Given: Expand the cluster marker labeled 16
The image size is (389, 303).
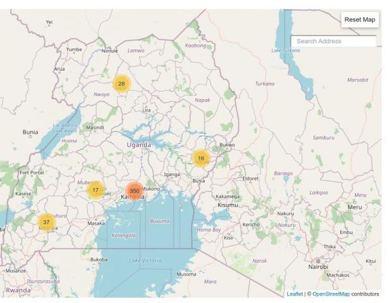Looking at the screenshot, I should 201,158.
